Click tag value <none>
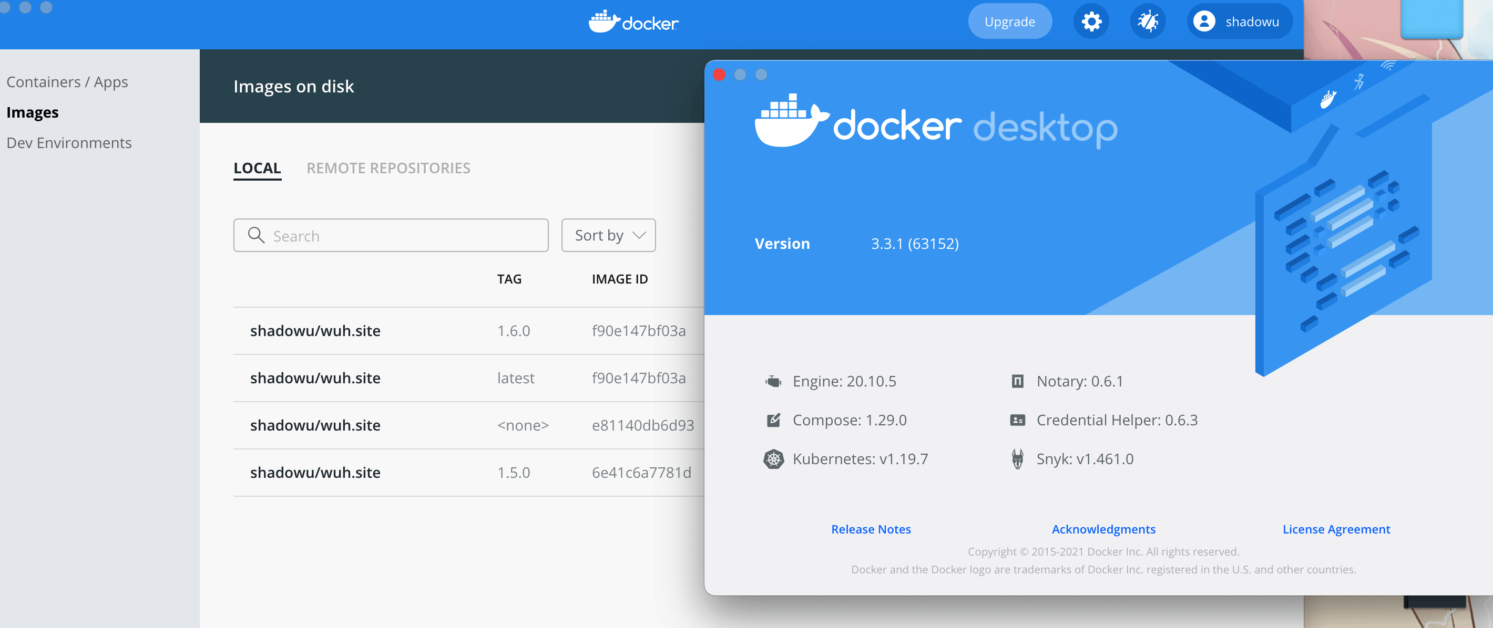Image resolution: width=1493 pixels, height=628 pixels. pos(523,425)
